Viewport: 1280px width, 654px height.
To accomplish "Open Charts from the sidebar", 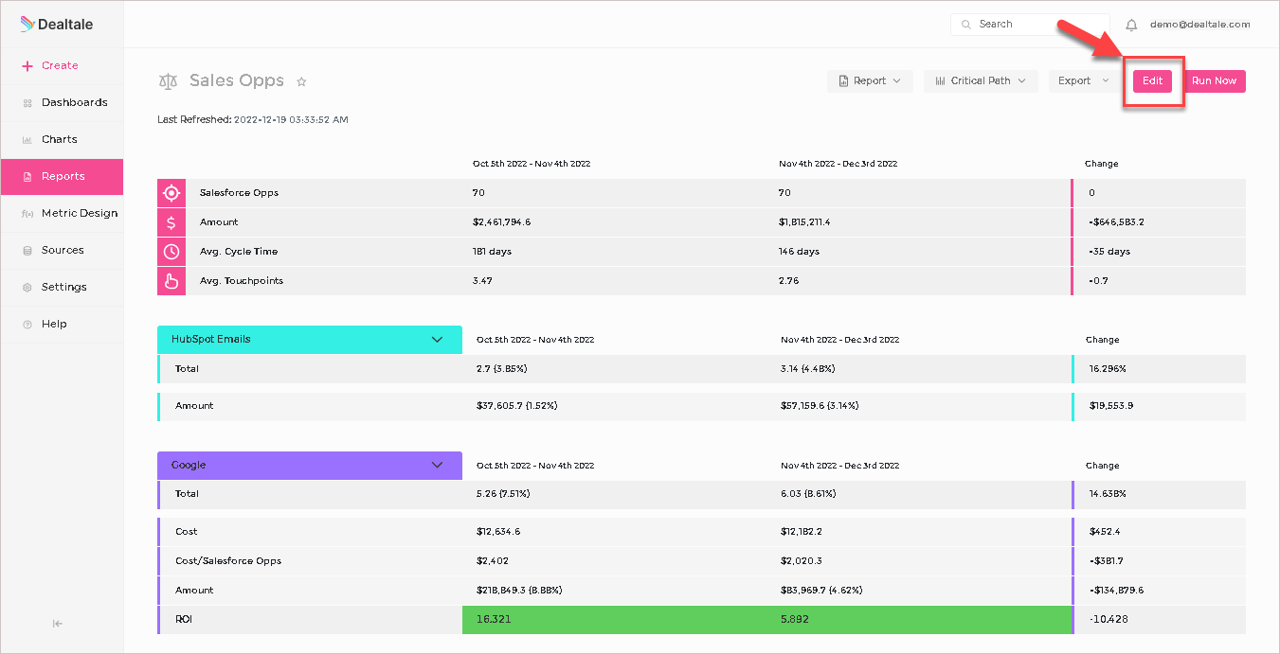I will (62, 139).
